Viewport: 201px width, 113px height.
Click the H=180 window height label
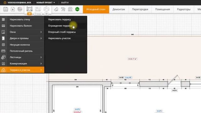tap(121, 78)
